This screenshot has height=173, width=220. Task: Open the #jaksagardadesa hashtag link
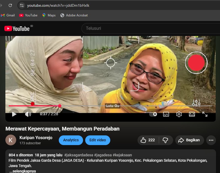(78, 155)
